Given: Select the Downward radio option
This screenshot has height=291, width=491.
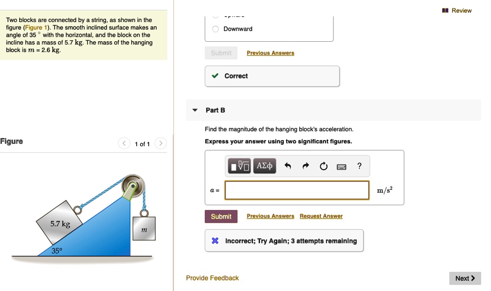Looking at the screenshot, I should (216, 29).
